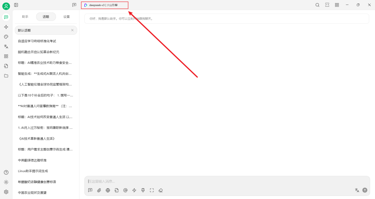Screen dimensions: 375x199
Task: Open the translate page from left sidebar
Action: [6, 46]
